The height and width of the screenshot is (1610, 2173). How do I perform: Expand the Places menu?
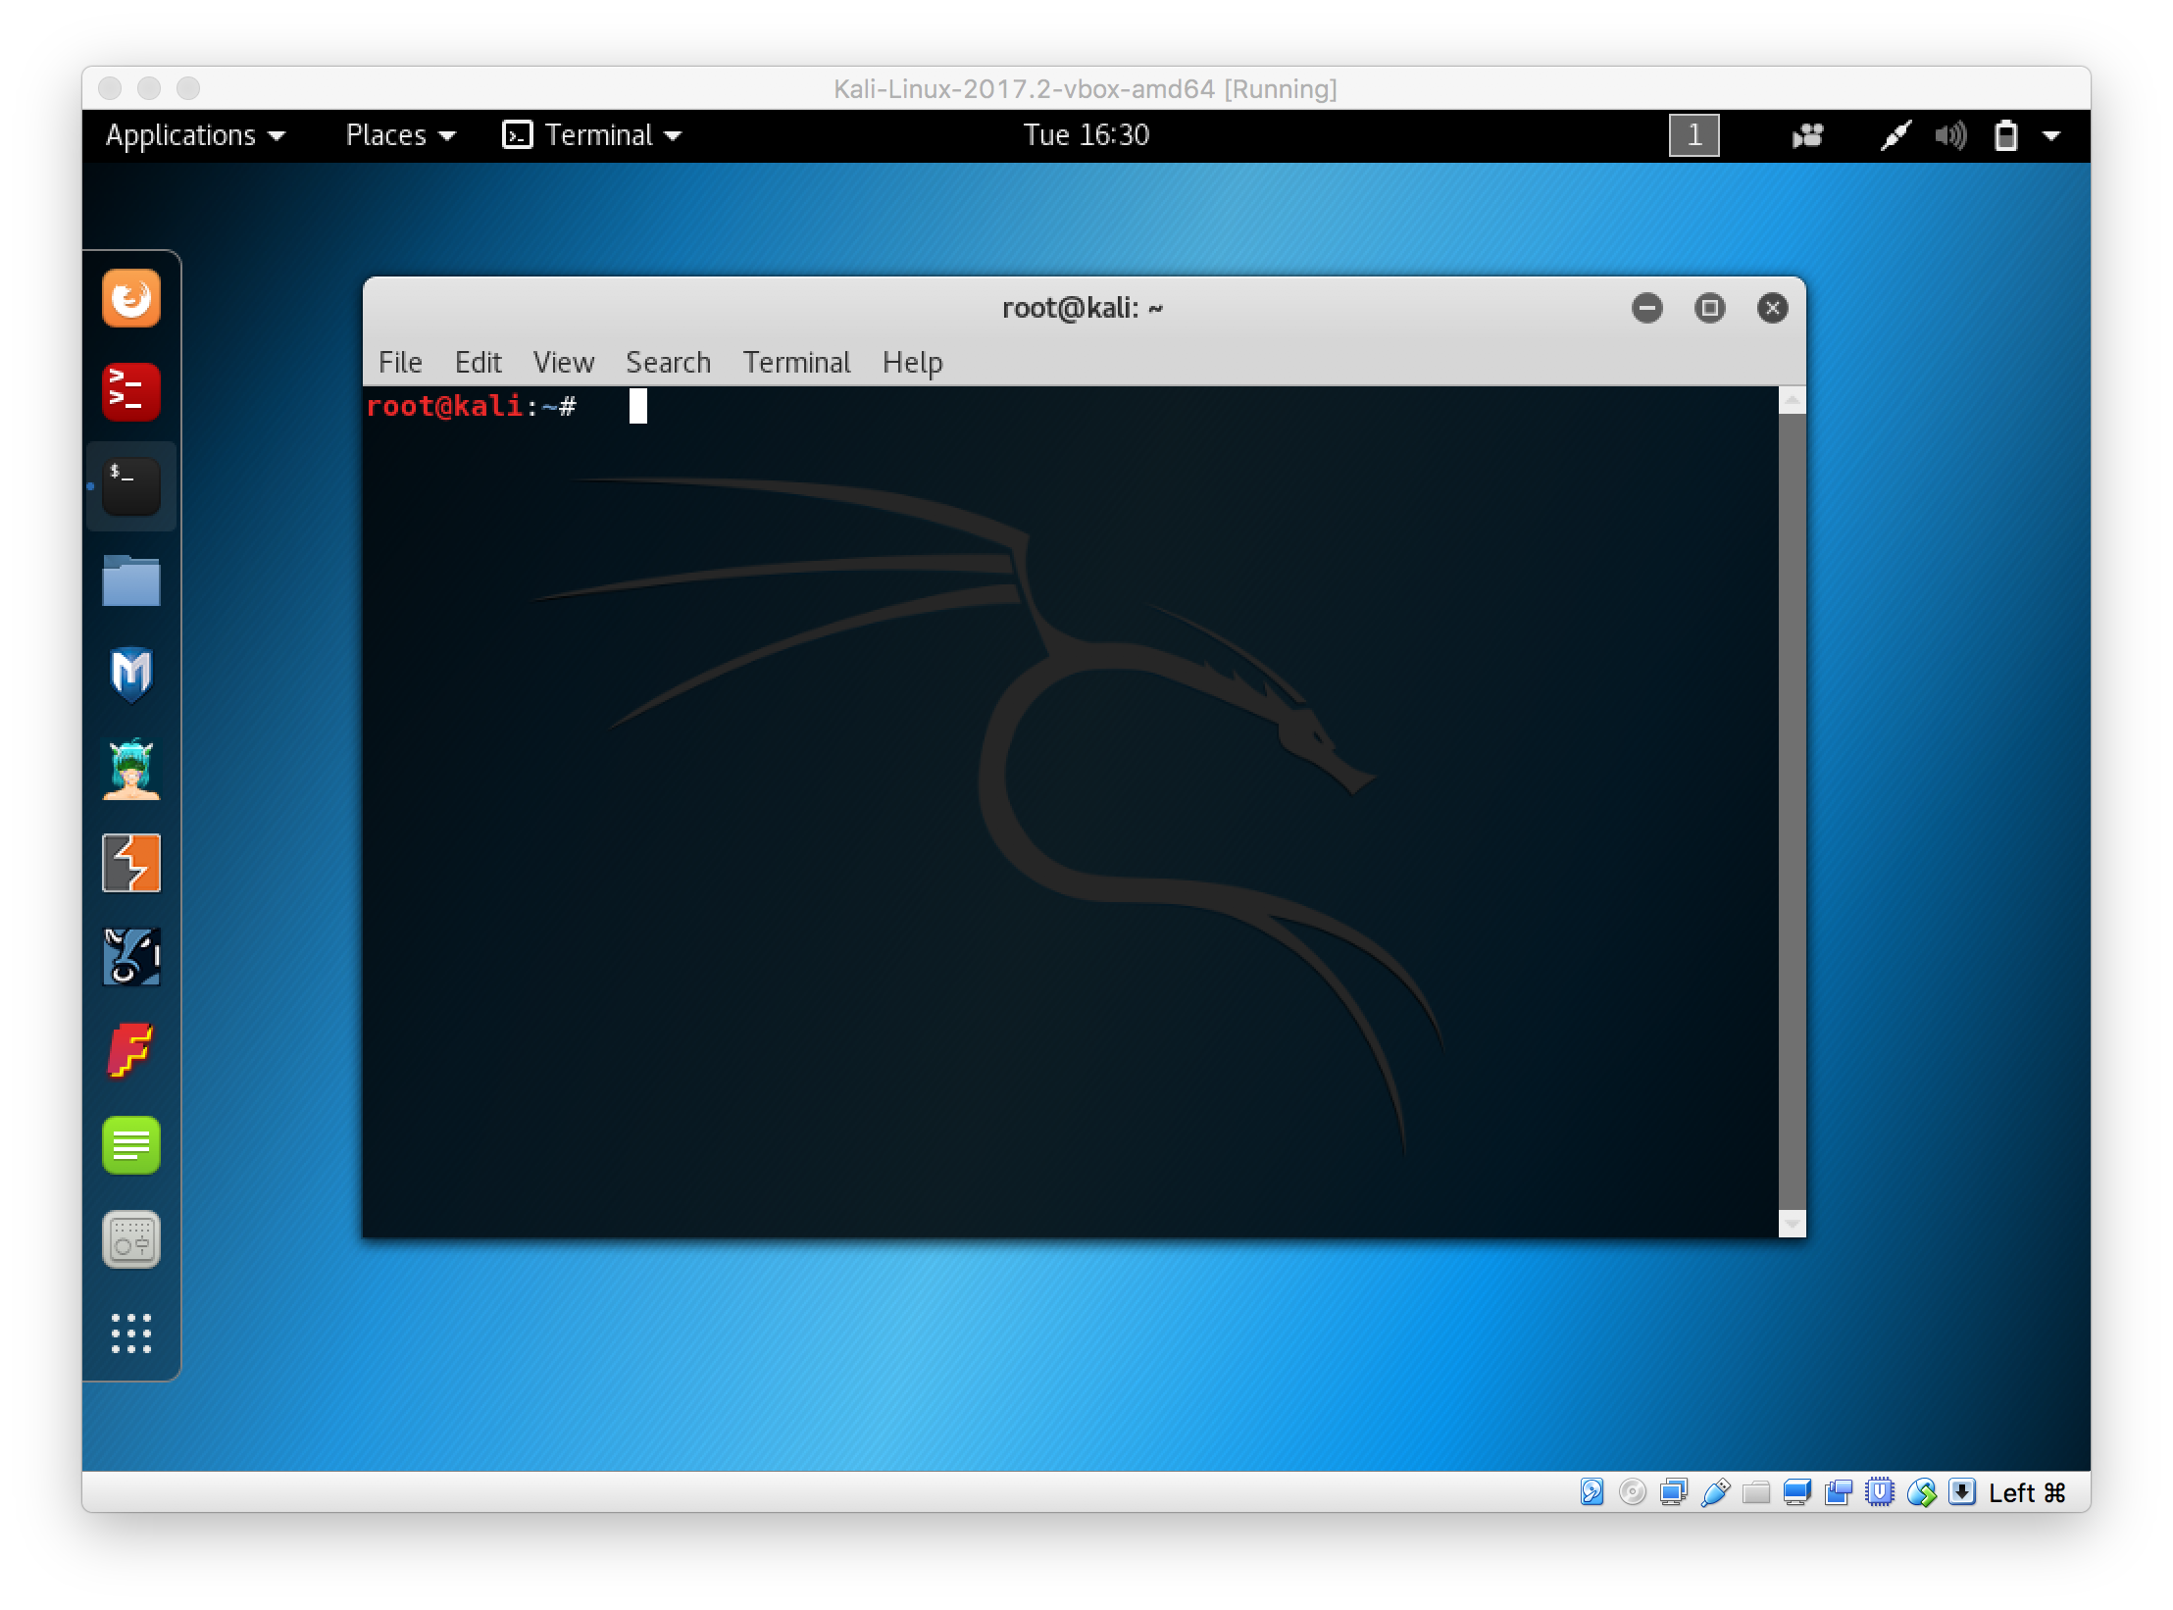click(x=400, y=135)
